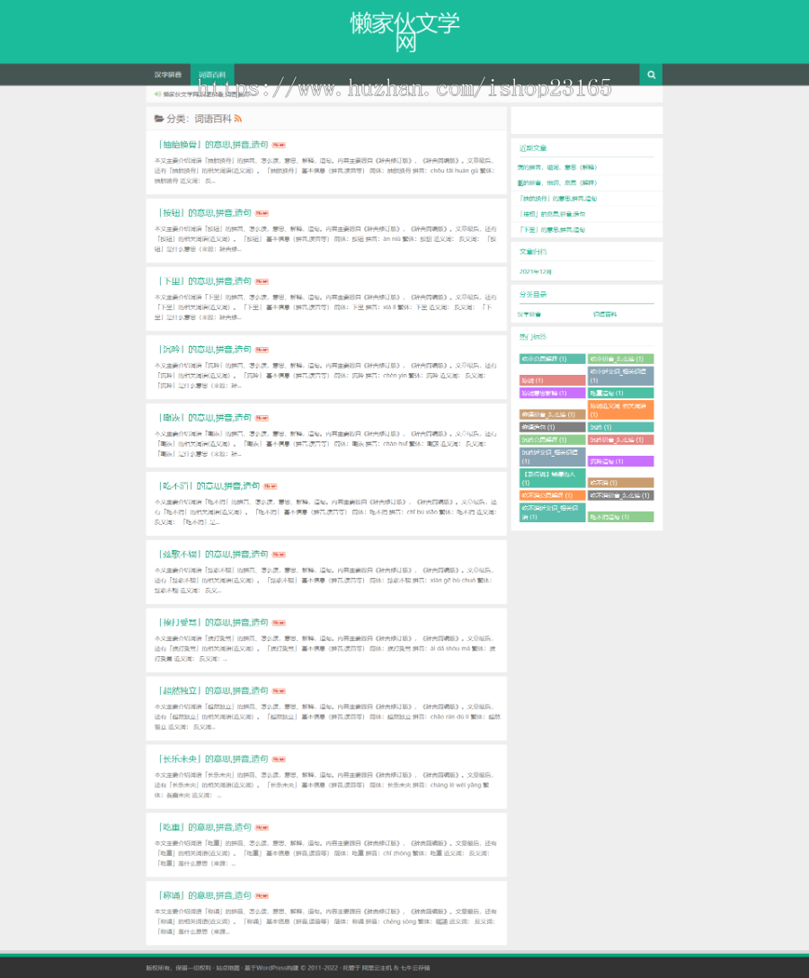Click the green 吃不消造句 (1) tag
809x978 pixels.
tap(620, 517)
